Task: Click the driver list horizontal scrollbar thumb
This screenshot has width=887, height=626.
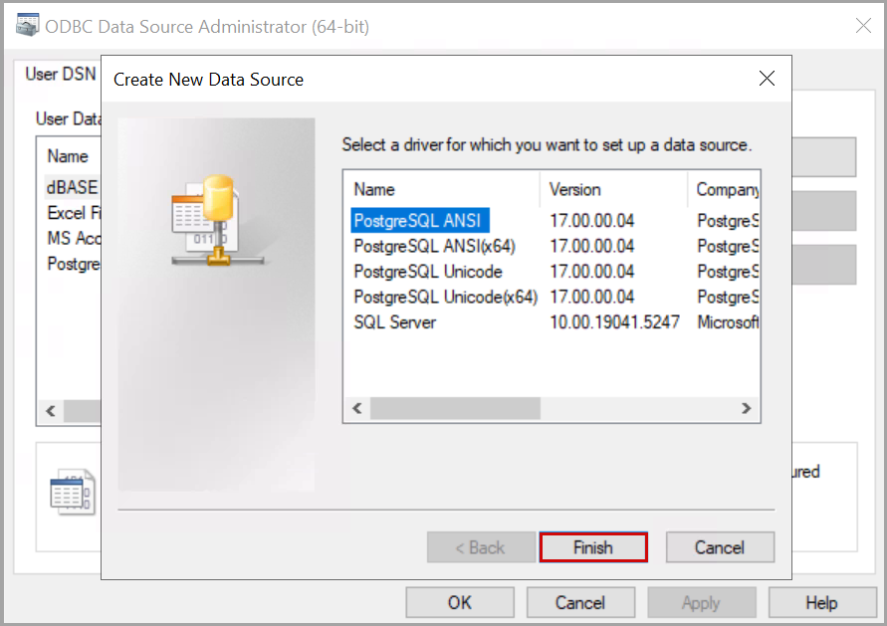Action: pos(455,408)
